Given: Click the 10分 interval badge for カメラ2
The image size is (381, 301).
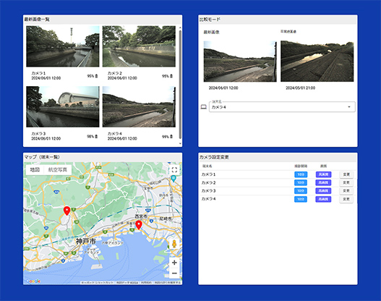Looking at the screenshot, I should pos(301,182).
